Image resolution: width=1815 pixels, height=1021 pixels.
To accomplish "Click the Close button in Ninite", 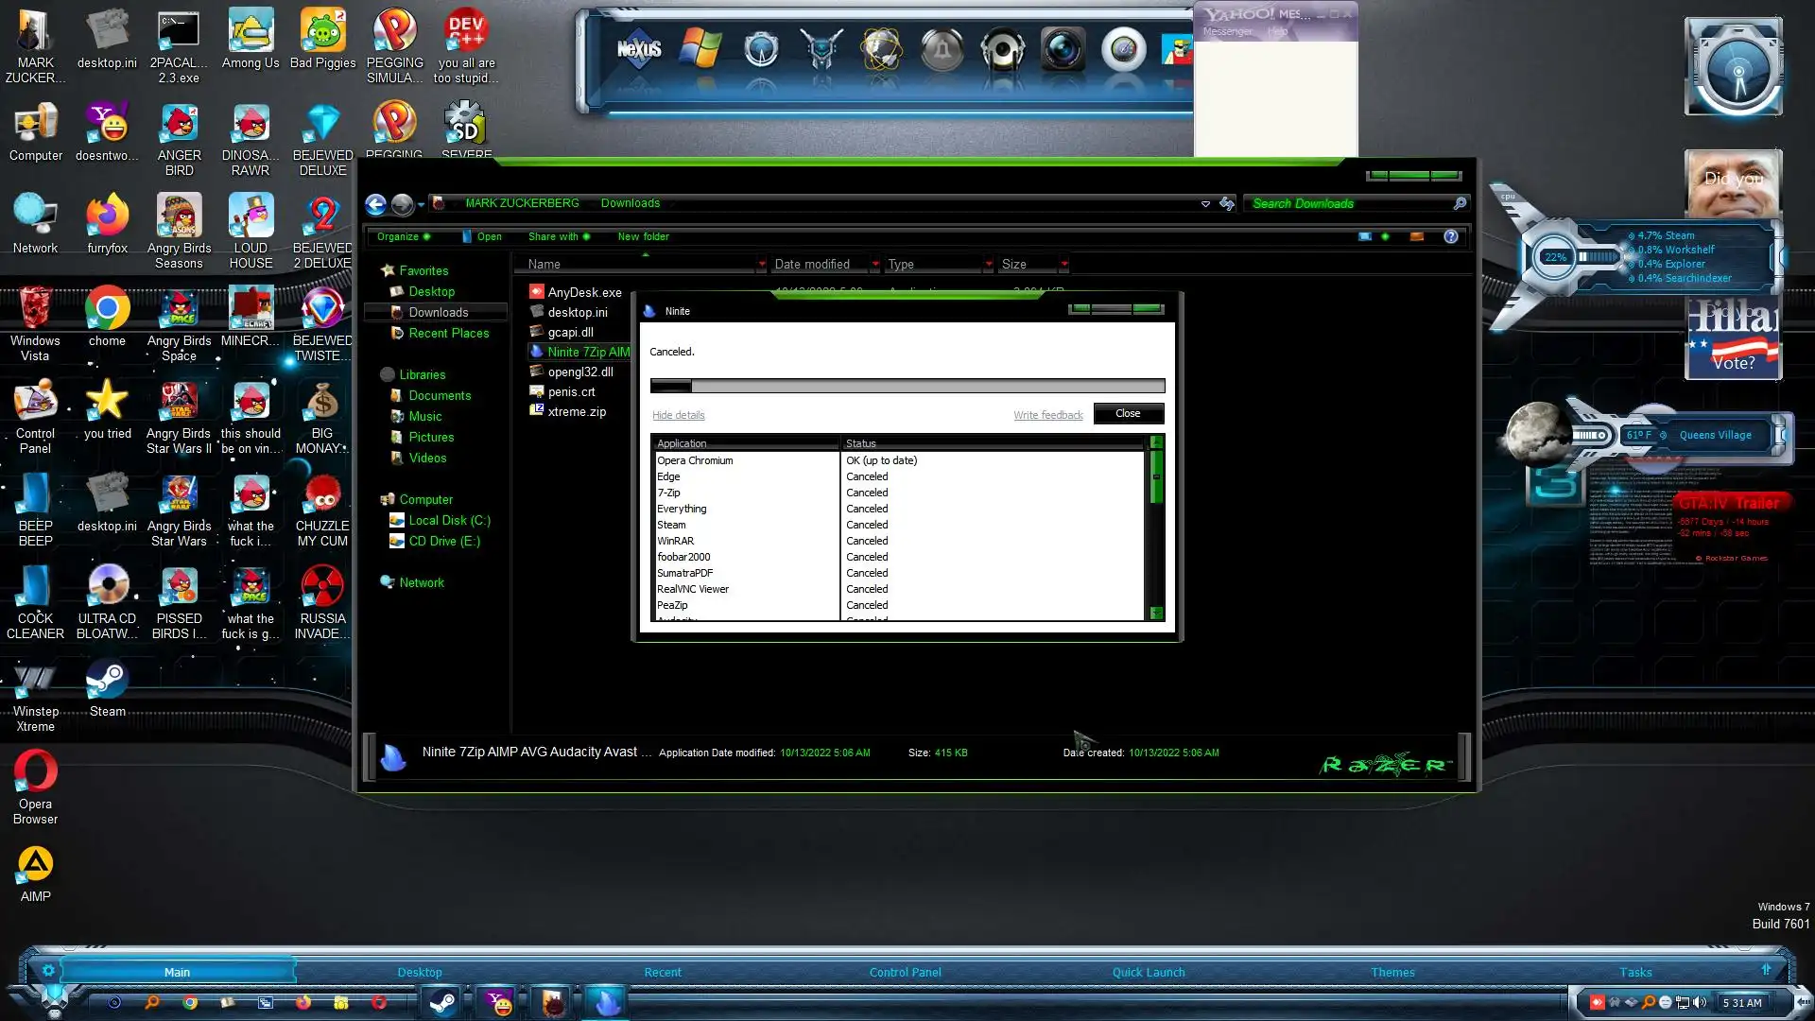I will 1127,414.
